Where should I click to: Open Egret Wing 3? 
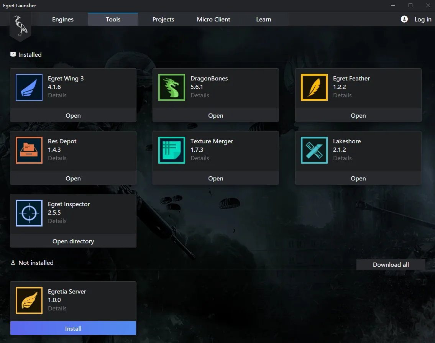[x=73, y=115]
